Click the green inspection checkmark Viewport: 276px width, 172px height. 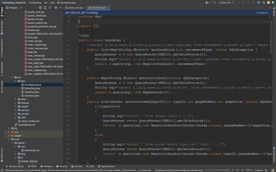270,17
